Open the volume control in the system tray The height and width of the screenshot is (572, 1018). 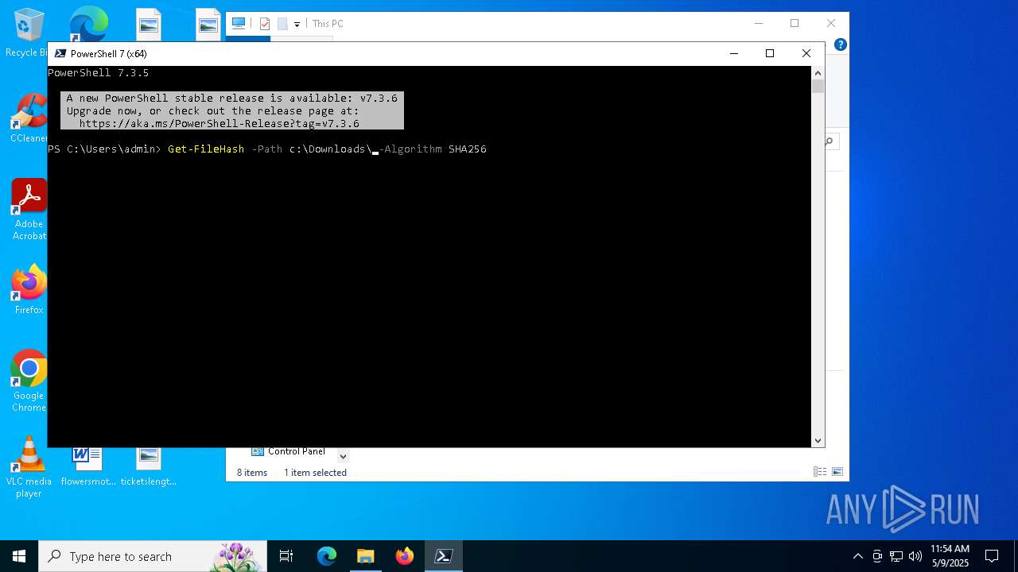(x=915, y=556)
